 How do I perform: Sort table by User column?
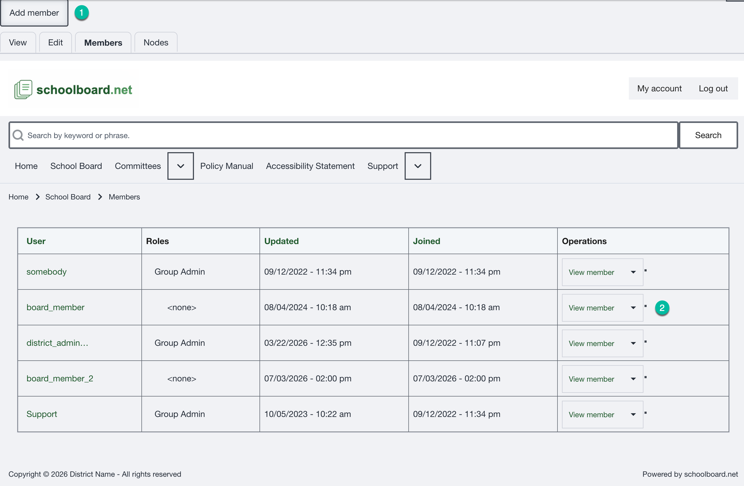[x=36, y=241]
